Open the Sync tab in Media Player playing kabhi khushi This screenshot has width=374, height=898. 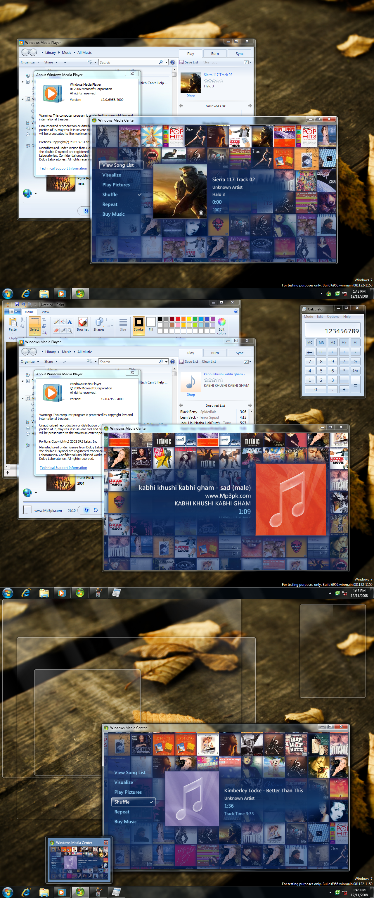[240, 353]
